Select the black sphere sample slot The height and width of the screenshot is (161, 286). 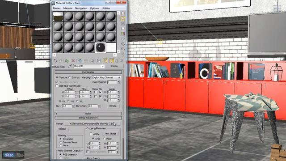click(101, 47)
